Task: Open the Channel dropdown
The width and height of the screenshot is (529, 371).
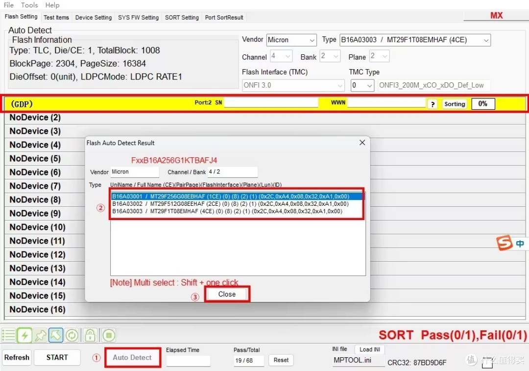Action: tap(281, 56)
